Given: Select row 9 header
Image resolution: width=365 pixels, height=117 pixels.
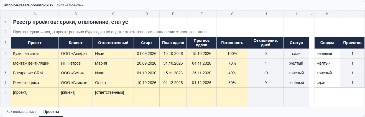Looking at the screenshot, I should (x=6, y=102).
